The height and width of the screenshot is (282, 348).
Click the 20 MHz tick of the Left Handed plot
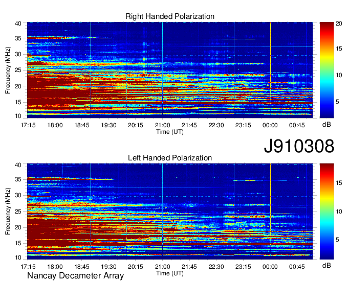18,227
